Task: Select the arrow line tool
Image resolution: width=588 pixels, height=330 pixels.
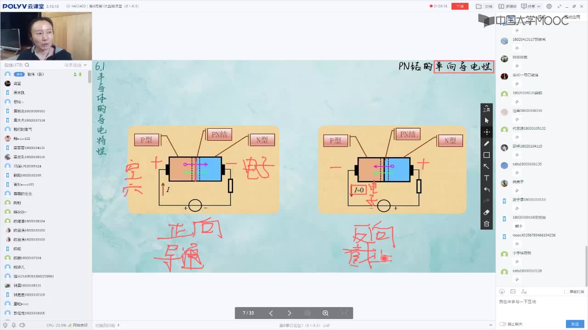Action: pos(486,166)
